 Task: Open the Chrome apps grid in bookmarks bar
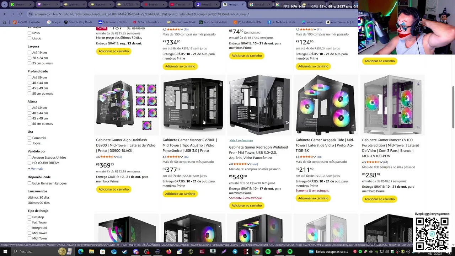[x=4, y=22]
